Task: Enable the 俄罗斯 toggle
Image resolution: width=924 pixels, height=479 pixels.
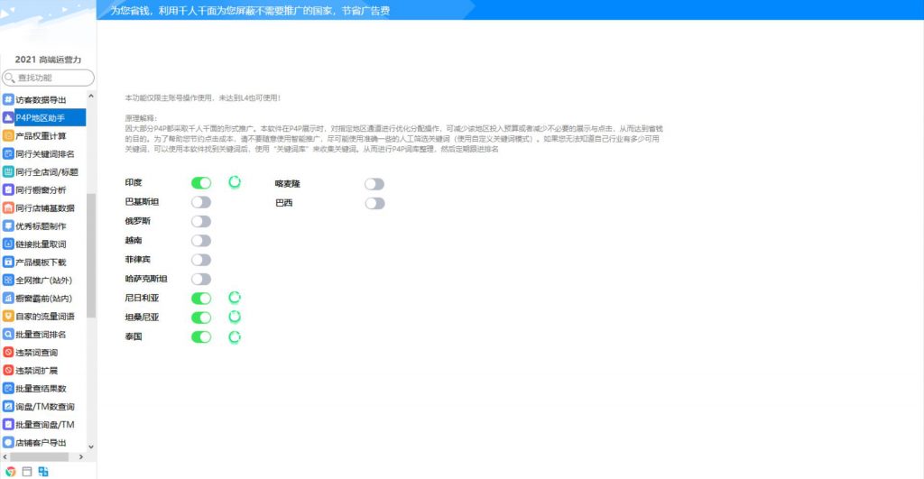Action: coord(201,222)
